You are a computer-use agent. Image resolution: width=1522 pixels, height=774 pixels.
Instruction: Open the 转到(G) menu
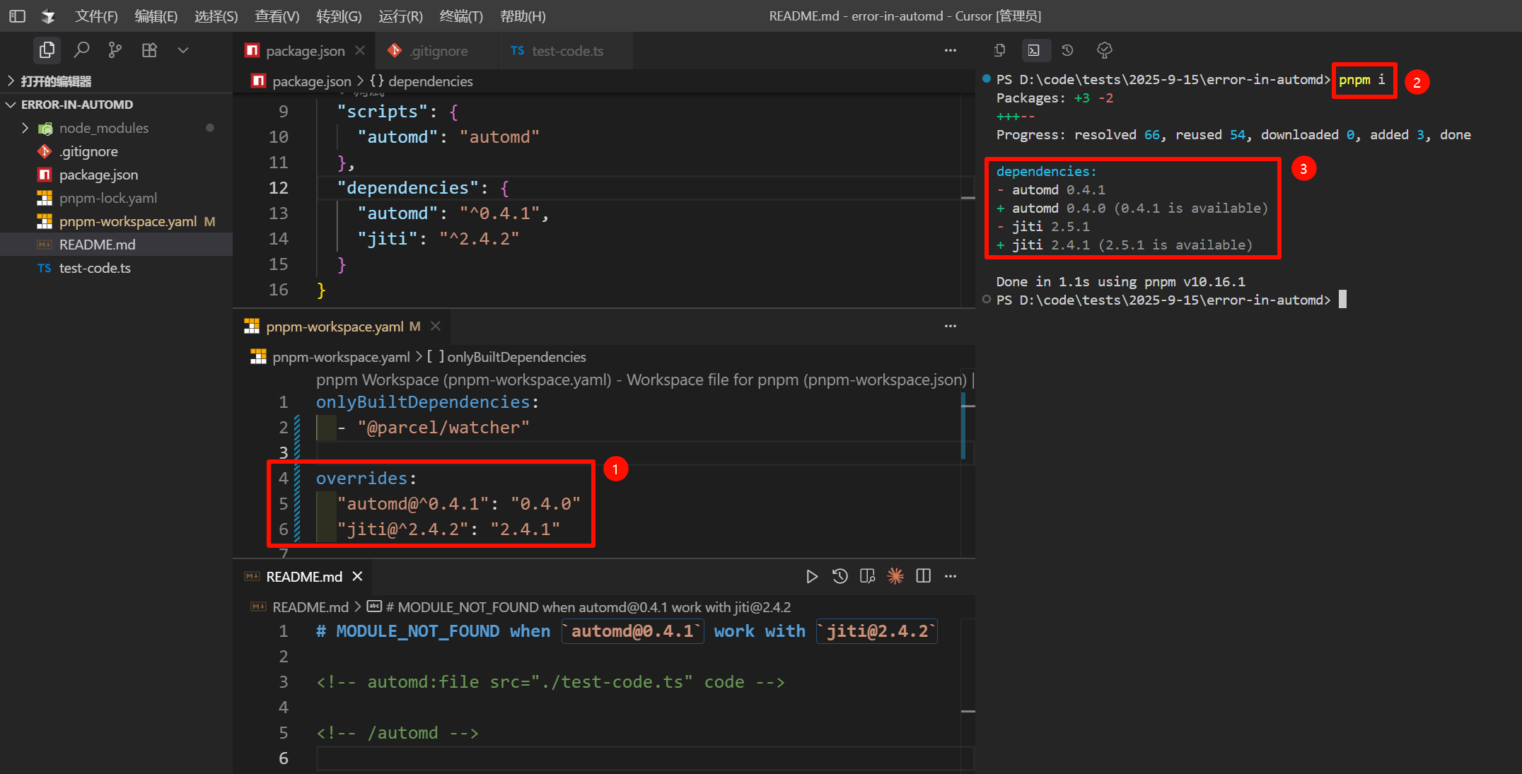coord(338,16)
